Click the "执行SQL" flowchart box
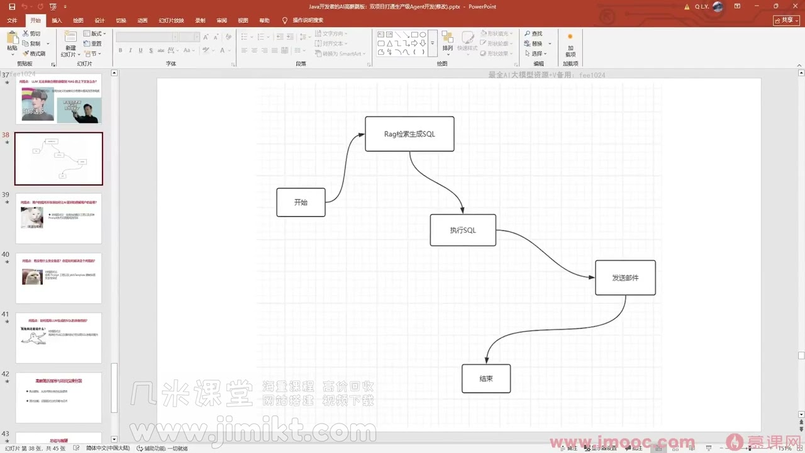 point(463,230)
